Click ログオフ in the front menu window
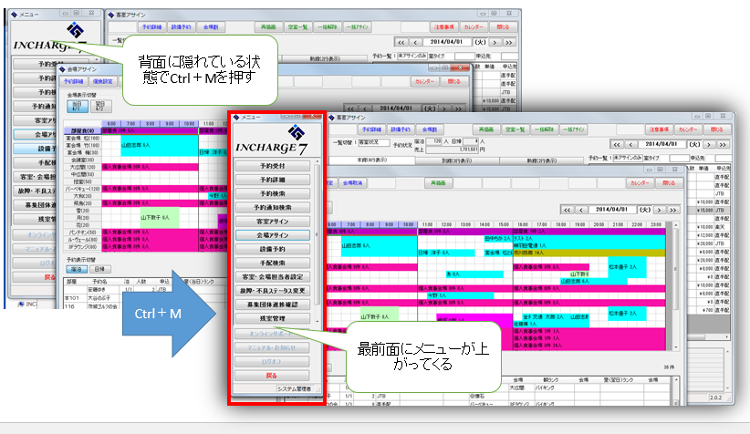This screenshot has height=434, width=750. click(272, 362)
